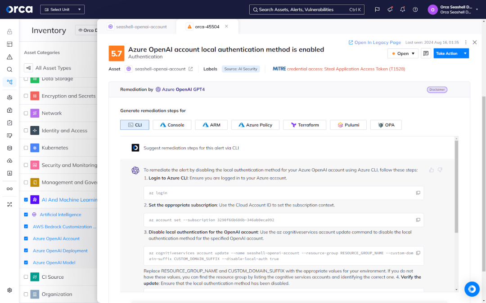Open the three-dot more options menu
Viewport: 486px width, 303px height.
click(x=466, y=42)
